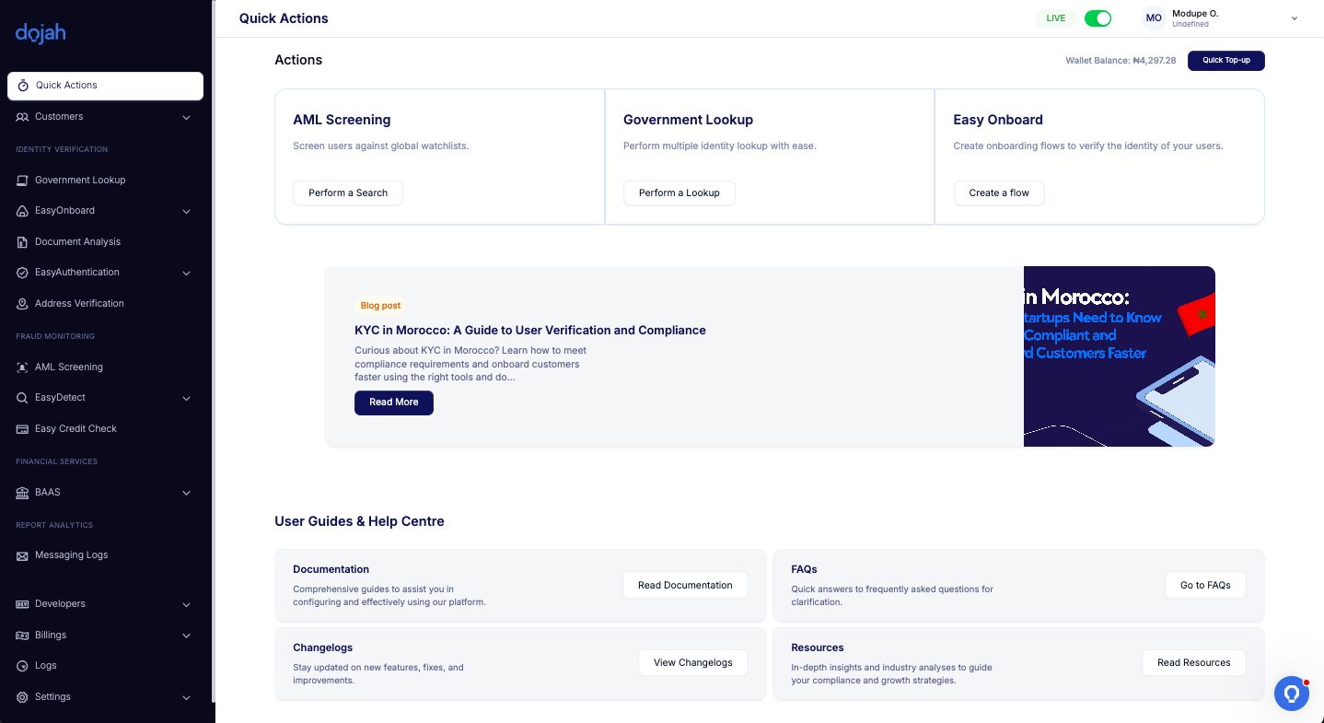Click the Easy Credit Check card icon
Image resolution: width=1324 pixels, height=723 pixels.
point(23,429)
